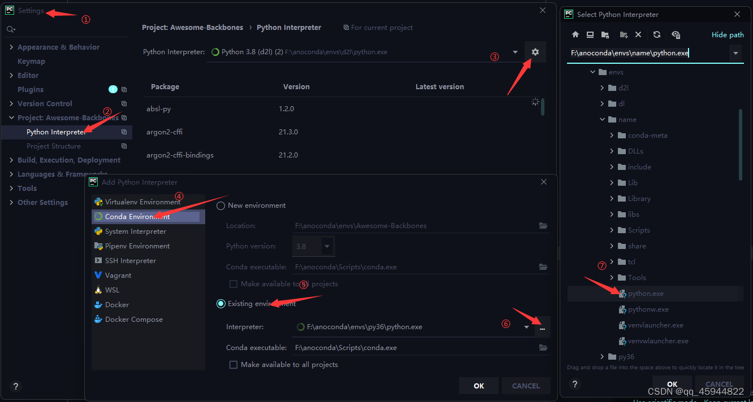Click the Project: Awesome-Backbones breadcrumb link
753x402 pixels.
[192, 27]
